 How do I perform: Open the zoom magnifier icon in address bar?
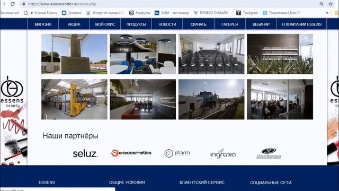(322, 4)
